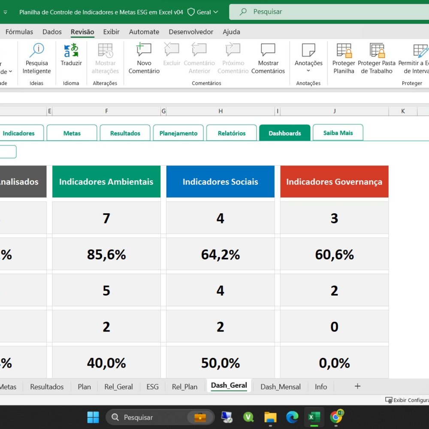
Task: Click the Traduzir translate icon
Action: pos(71,51)
